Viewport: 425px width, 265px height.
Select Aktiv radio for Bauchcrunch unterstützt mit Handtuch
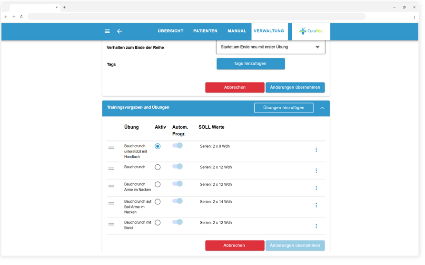158,146
